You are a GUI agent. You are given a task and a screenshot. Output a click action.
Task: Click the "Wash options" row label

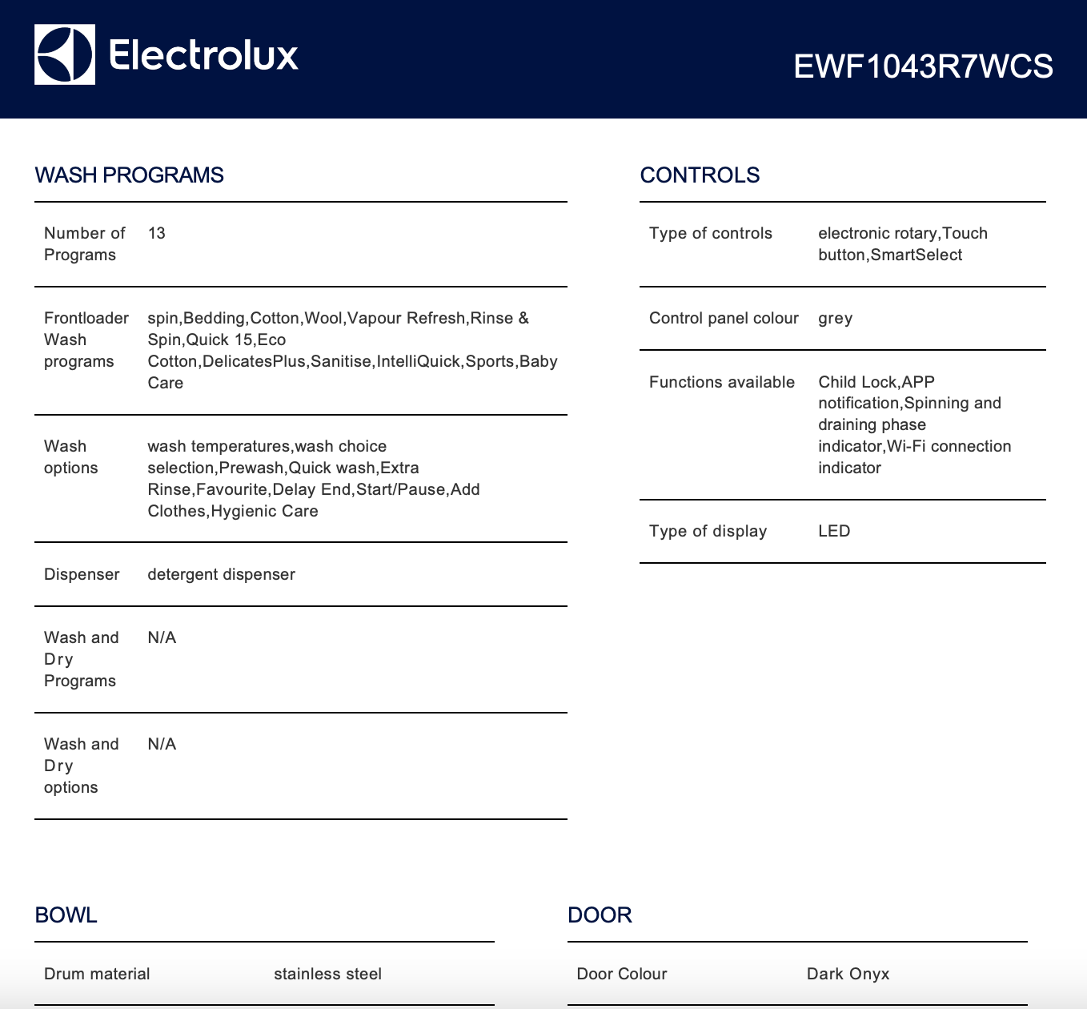coord(71,457)
